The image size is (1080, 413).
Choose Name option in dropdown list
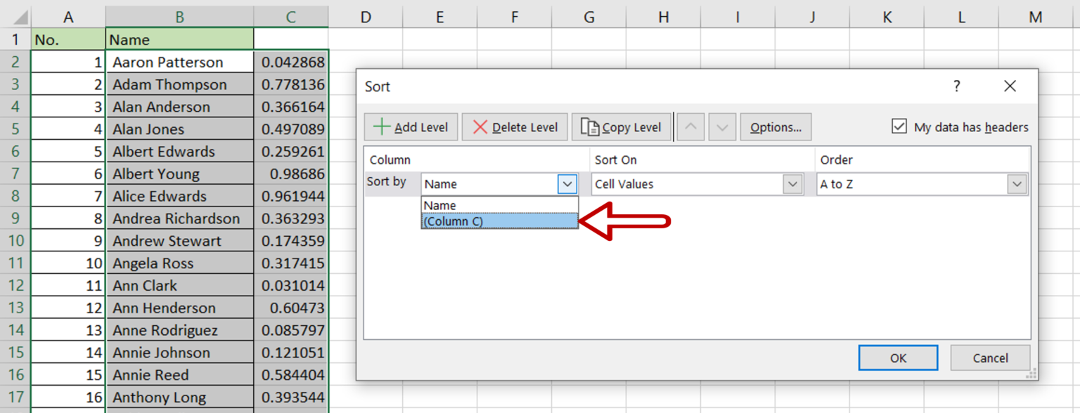coord(499,205)
